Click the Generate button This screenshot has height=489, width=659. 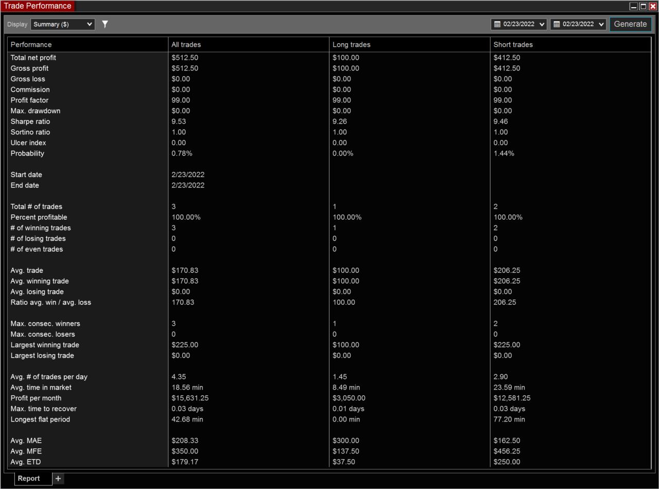(x=630, y=24)
